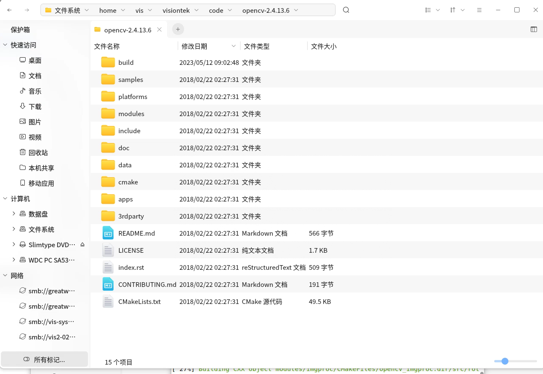Click the home breadcrumb segment
The height and width of the screenshot is (374, 543).
108,10
